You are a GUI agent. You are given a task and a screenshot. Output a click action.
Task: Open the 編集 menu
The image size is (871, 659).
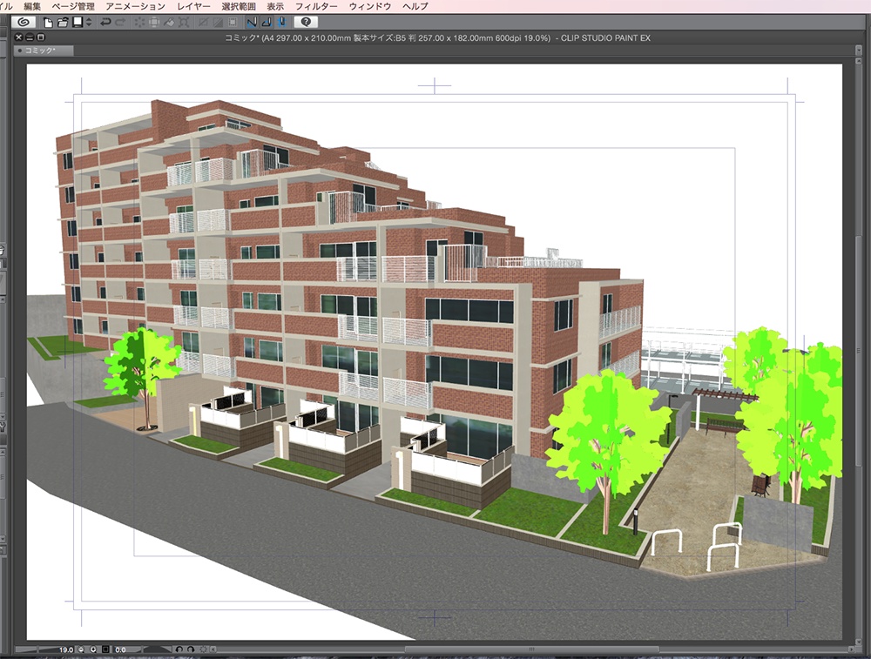tap(32, 6)
